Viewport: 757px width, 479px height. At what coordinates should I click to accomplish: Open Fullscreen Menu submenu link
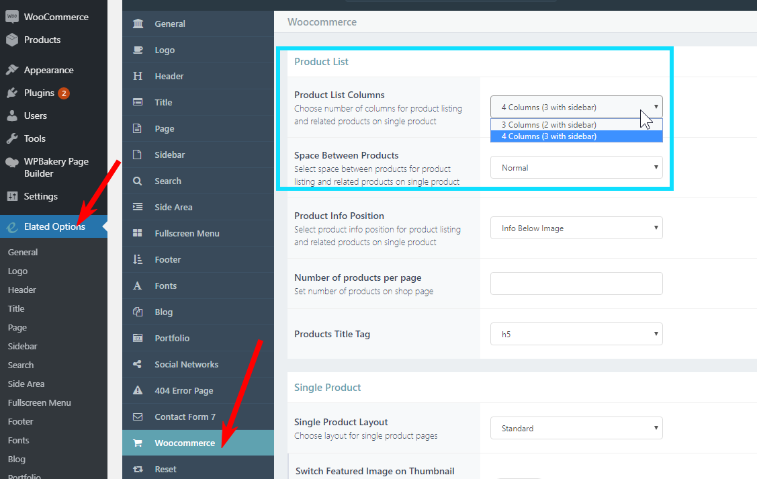coord(39,402)
